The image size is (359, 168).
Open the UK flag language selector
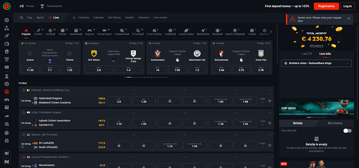pos(7,162)
